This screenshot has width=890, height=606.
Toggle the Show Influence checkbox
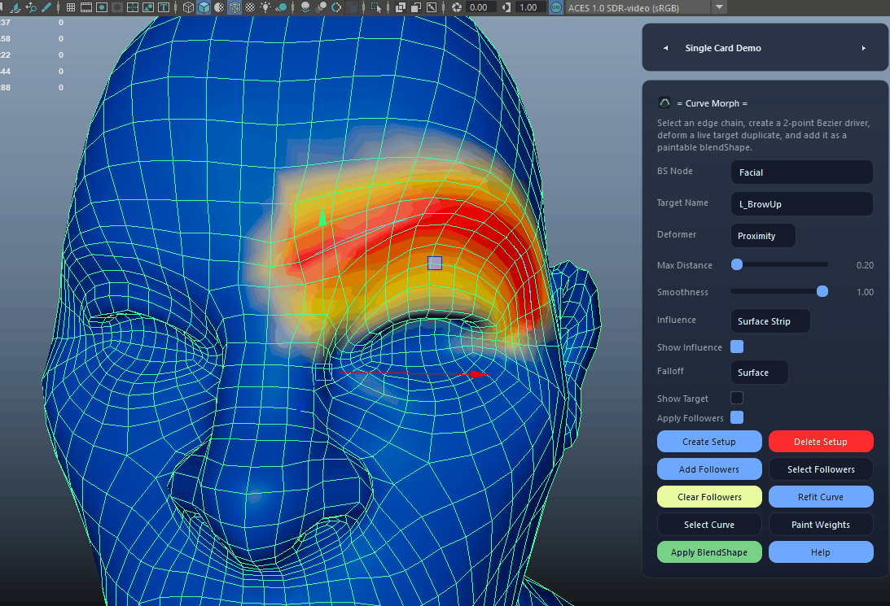[737, 347]
